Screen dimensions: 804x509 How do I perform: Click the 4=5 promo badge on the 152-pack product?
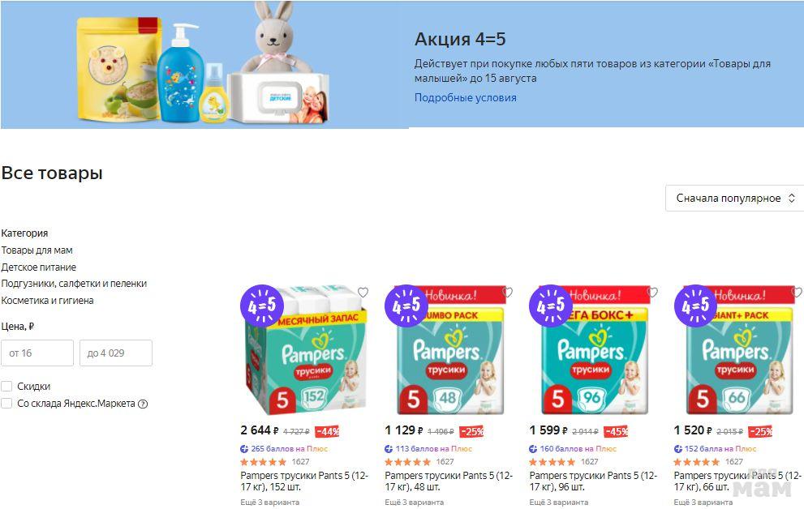pos(262,306)
